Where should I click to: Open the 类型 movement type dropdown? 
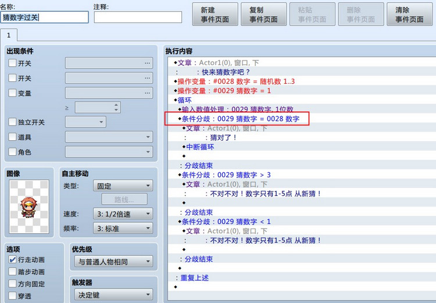tap(123, 186)
